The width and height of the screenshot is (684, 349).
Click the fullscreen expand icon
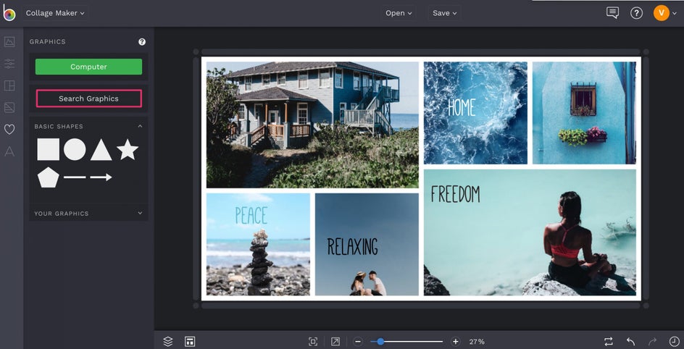tap(335, 342)
